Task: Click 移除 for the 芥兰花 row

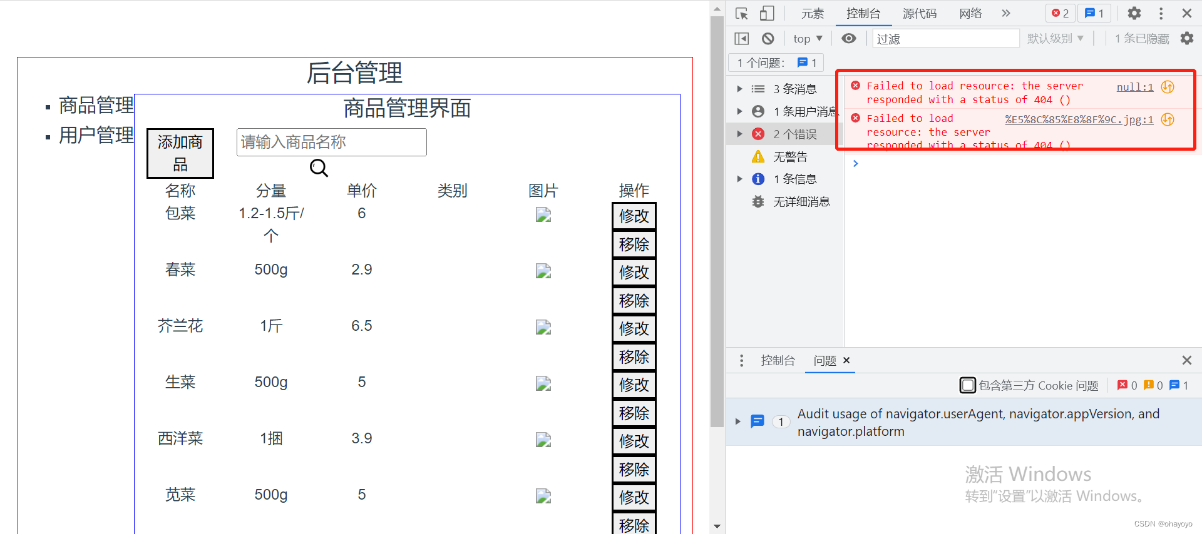Action: (634, 356)
